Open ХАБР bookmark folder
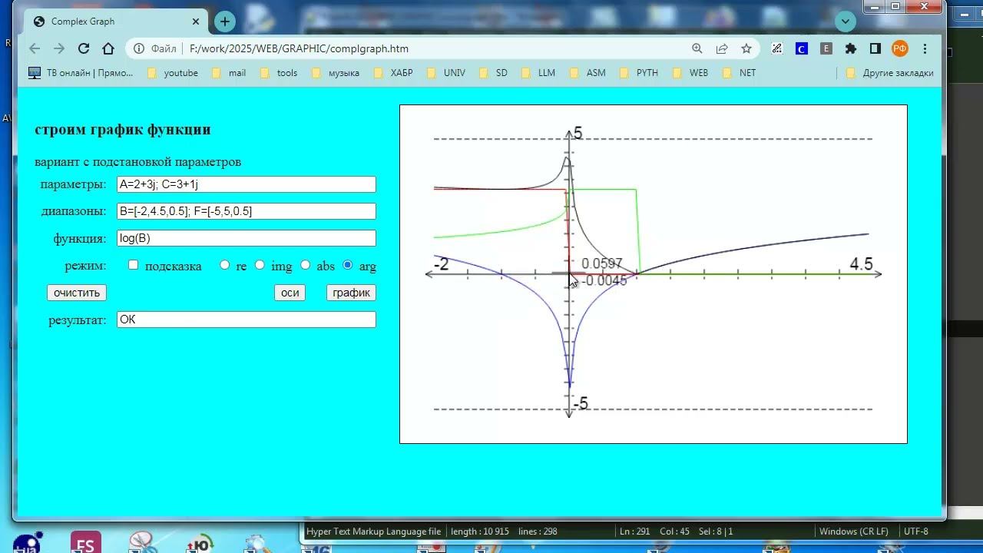This screenshot has height=553, width=983. (393, 73)
